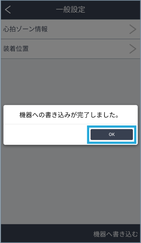This screenshot has height=243, width=141.
Task: Click the dark header bar right of the title
Action: pyautogui.click(x=113, y=10)
